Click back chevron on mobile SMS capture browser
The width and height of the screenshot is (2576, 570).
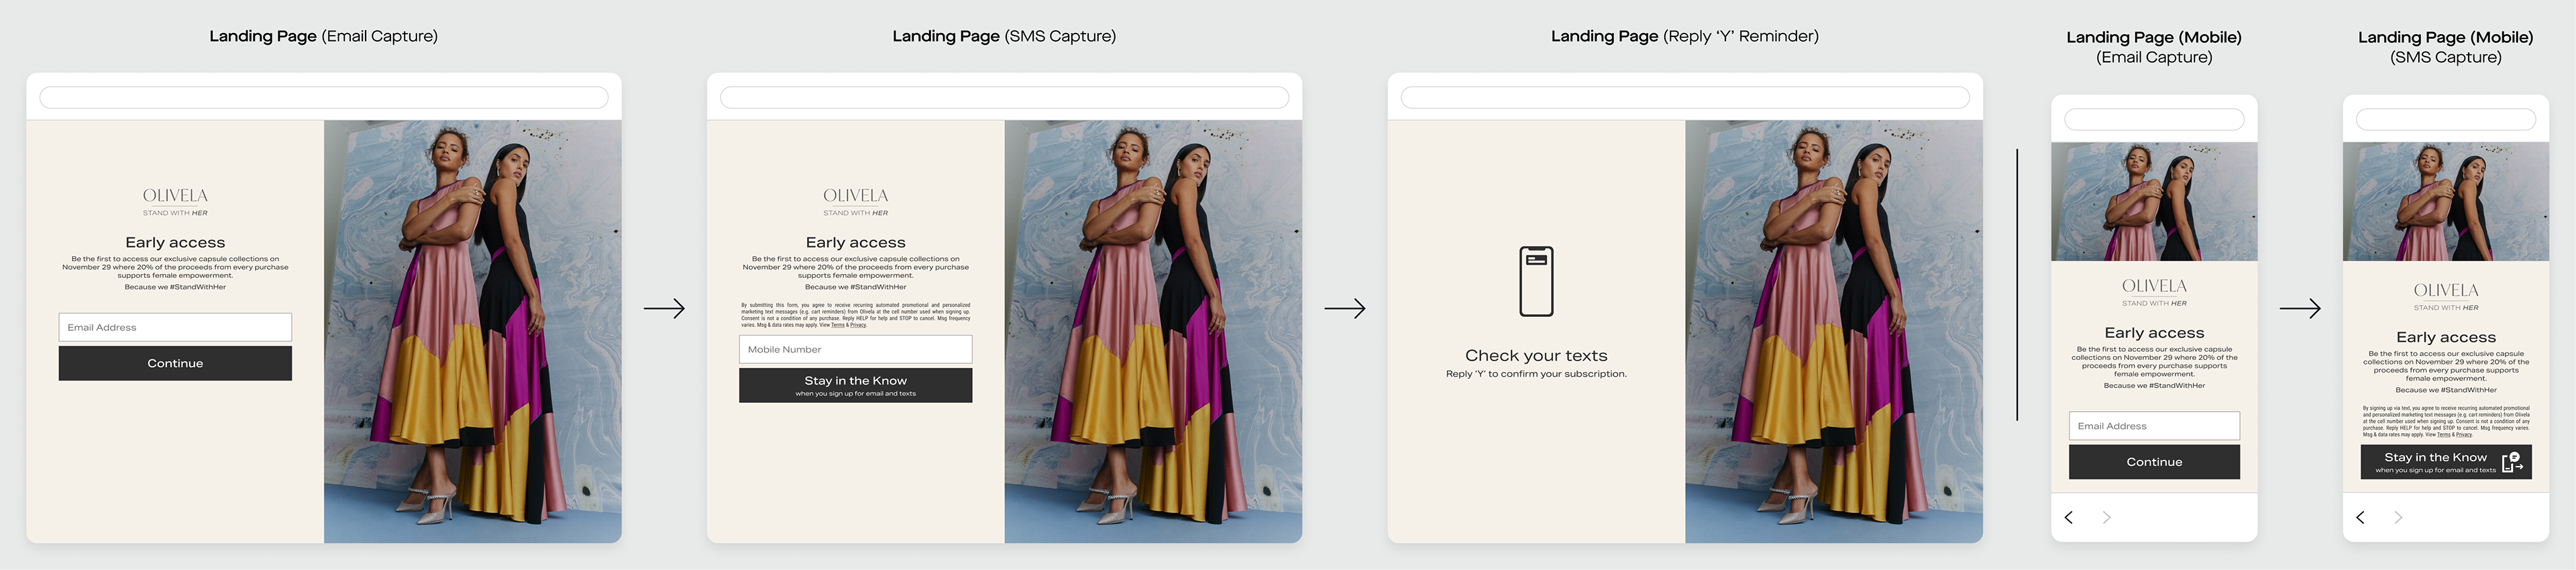[2360, 517]
